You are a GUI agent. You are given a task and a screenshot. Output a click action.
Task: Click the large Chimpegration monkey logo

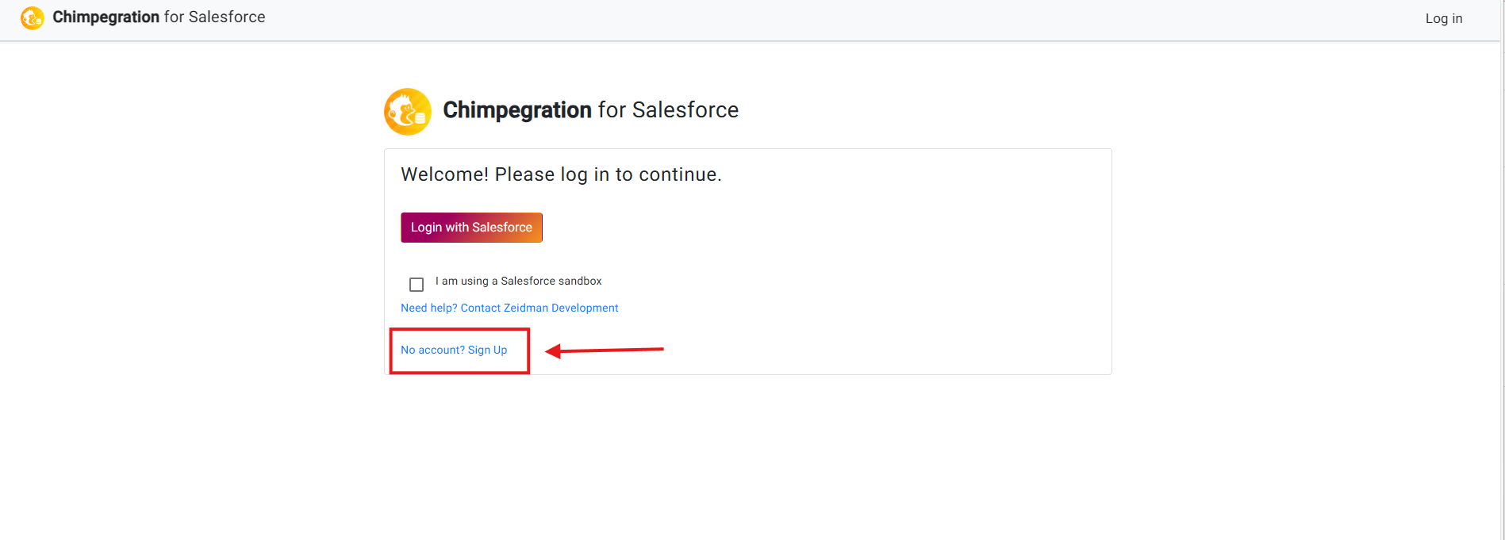[408, 112]
